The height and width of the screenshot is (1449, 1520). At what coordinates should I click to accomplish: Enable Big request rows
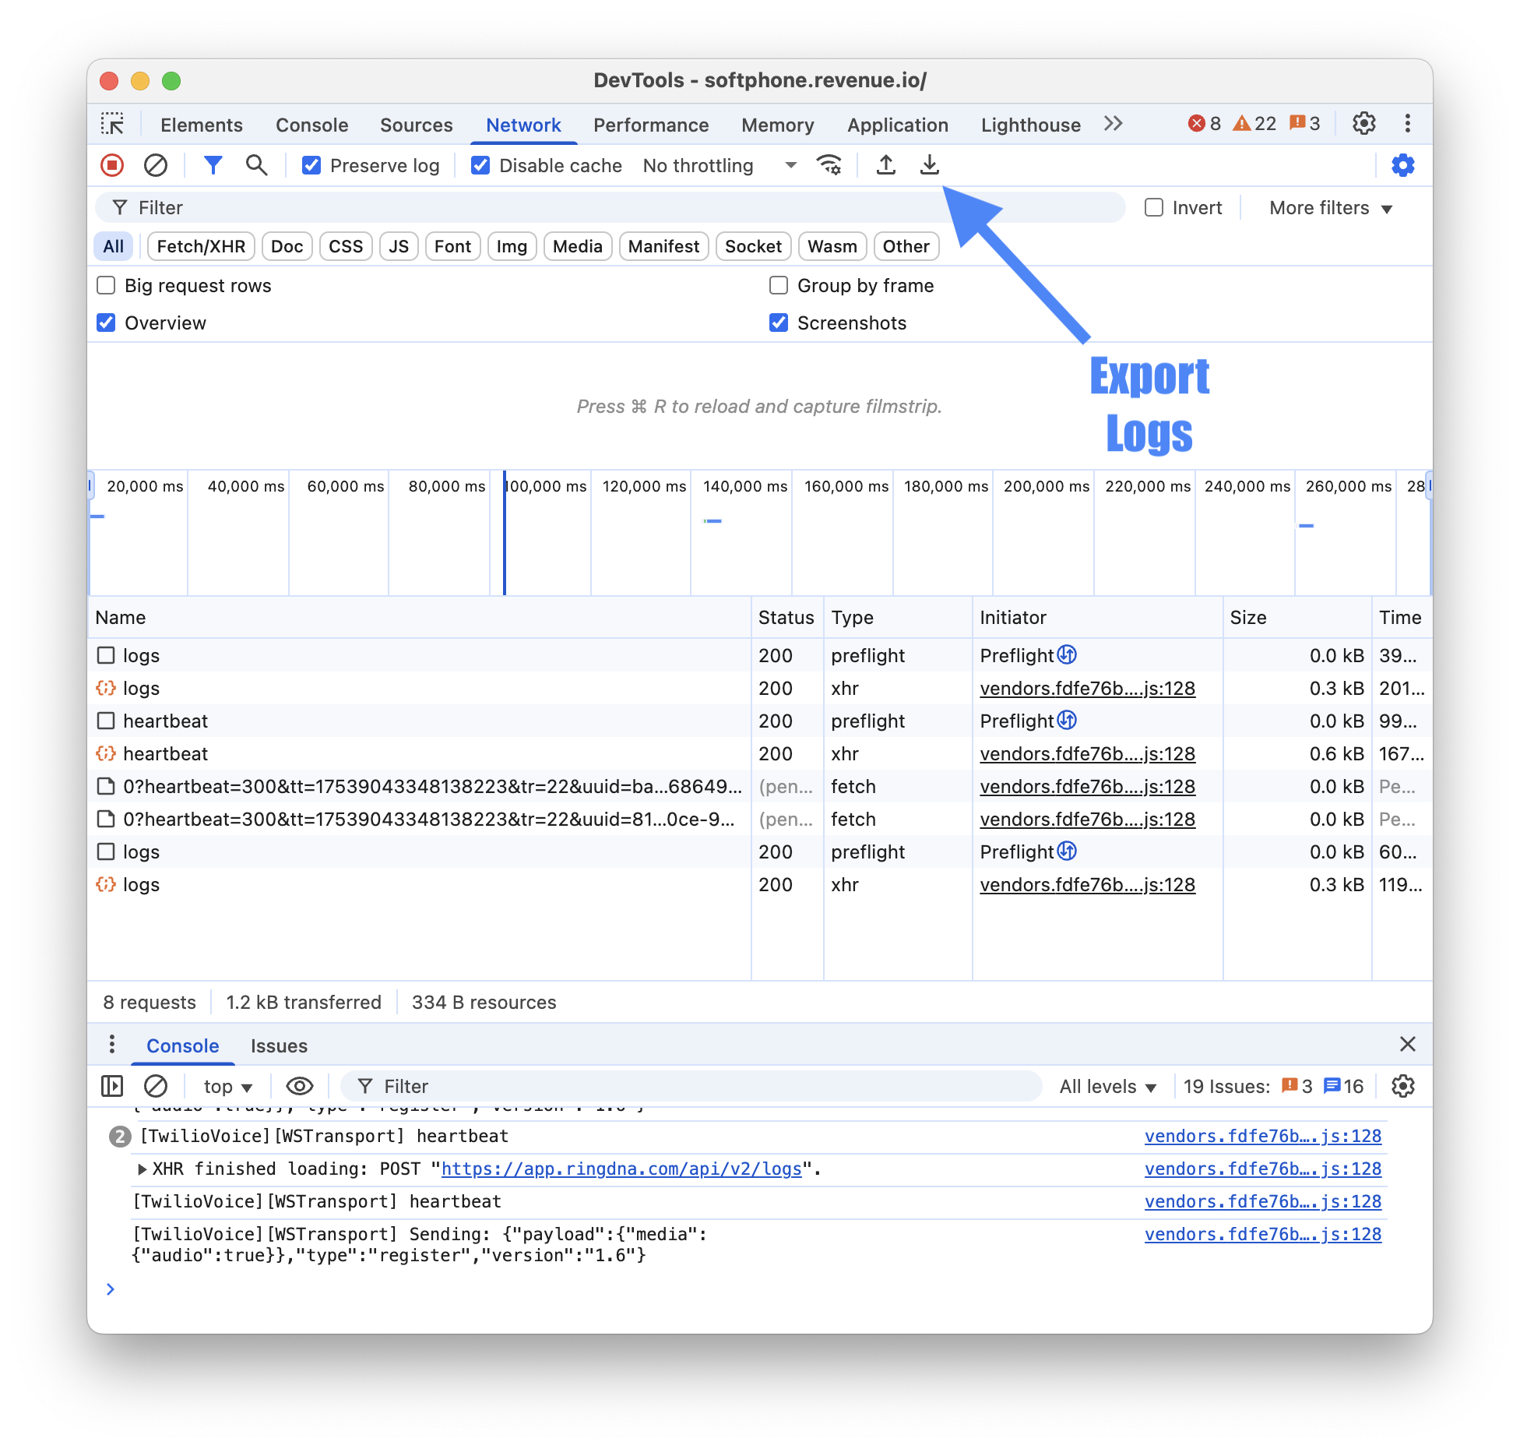[106, 285]
